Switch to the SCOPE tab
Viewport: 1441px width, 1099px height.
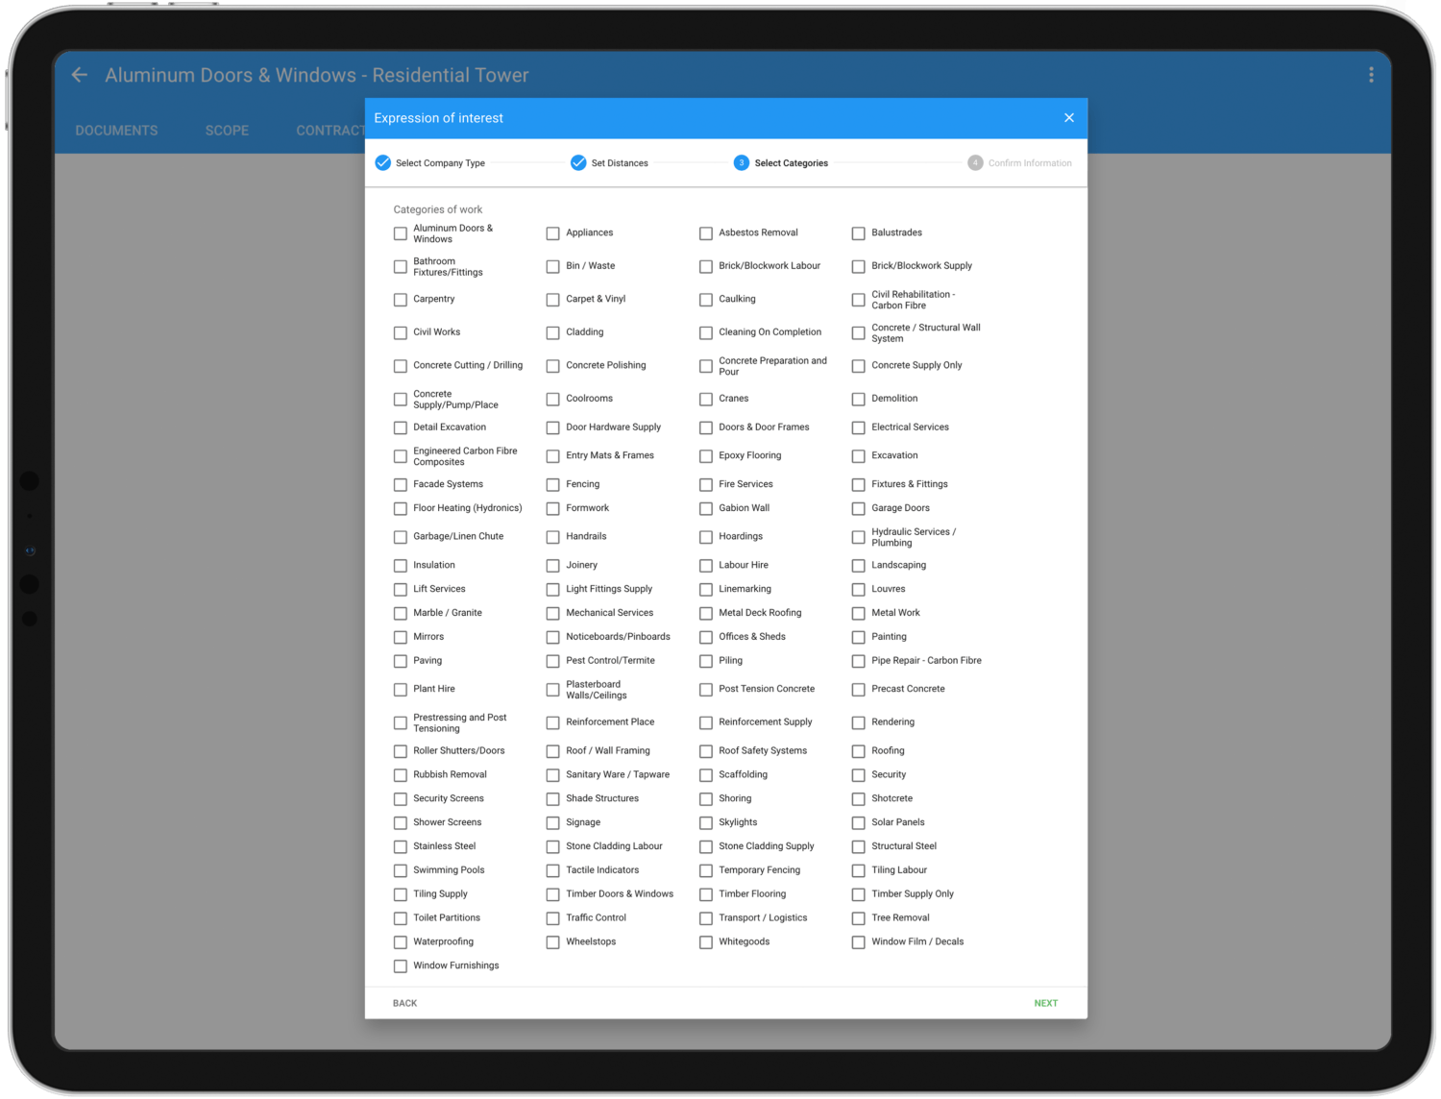tap(227, 130)
